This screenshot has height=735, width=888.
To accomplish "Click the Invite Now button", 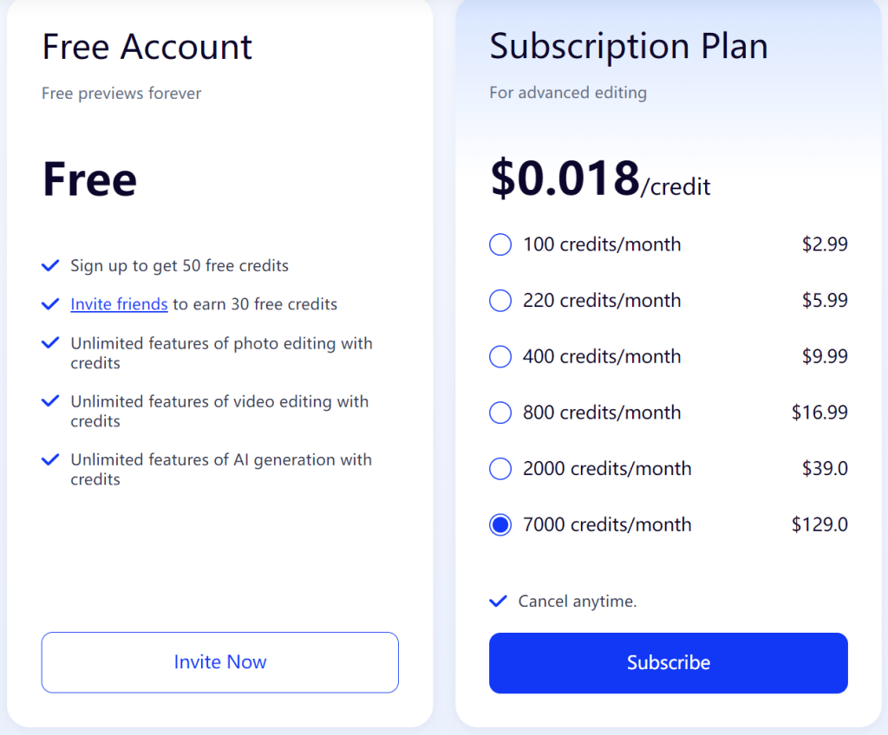I will coord(219,662).
